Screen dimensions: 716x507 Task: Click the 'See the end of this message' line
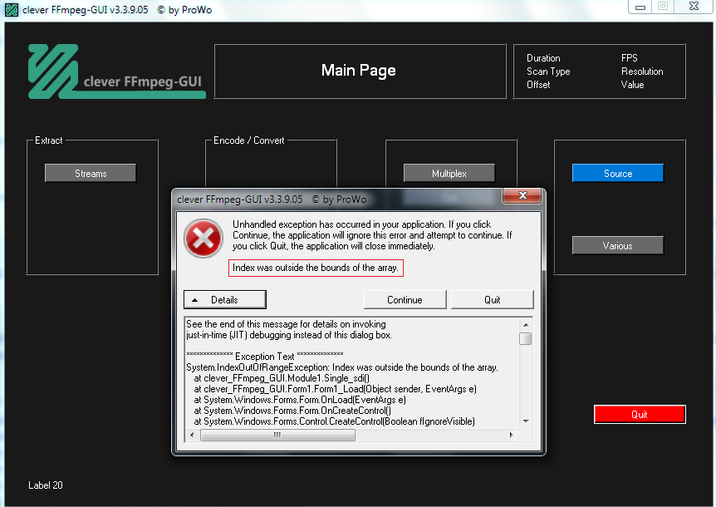tap(286, 324)
